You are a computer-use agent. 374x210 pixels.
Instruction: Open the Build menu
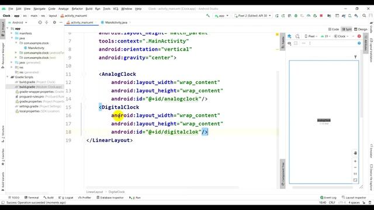89,9
